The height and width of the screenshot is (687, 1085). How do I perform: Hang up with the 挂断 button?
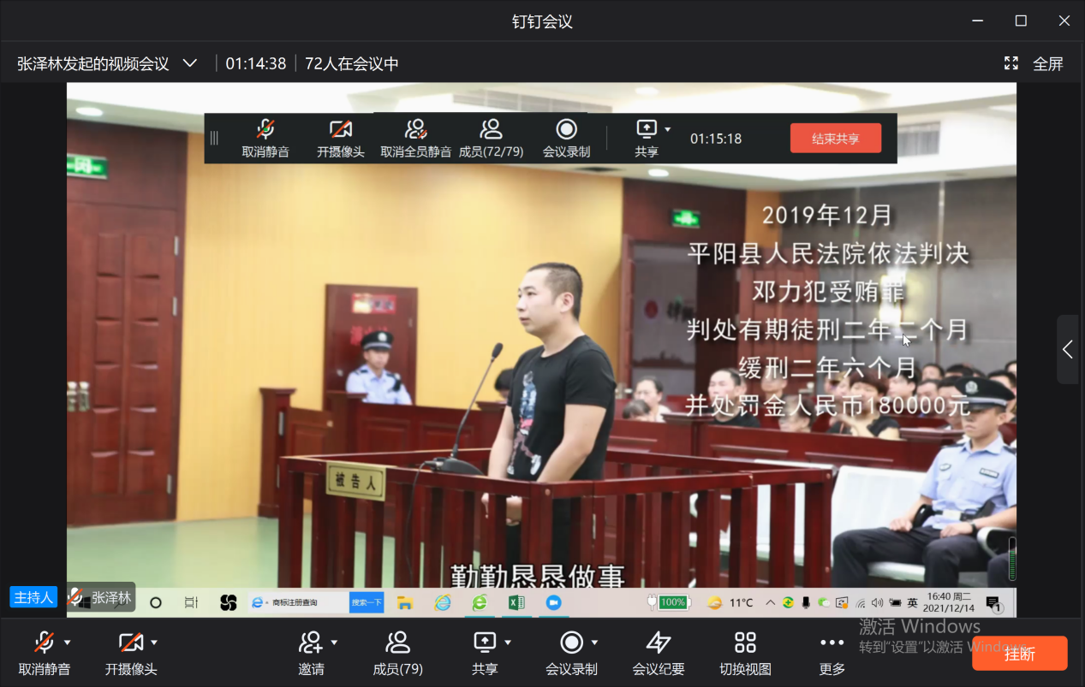[x=1019, y=654]
